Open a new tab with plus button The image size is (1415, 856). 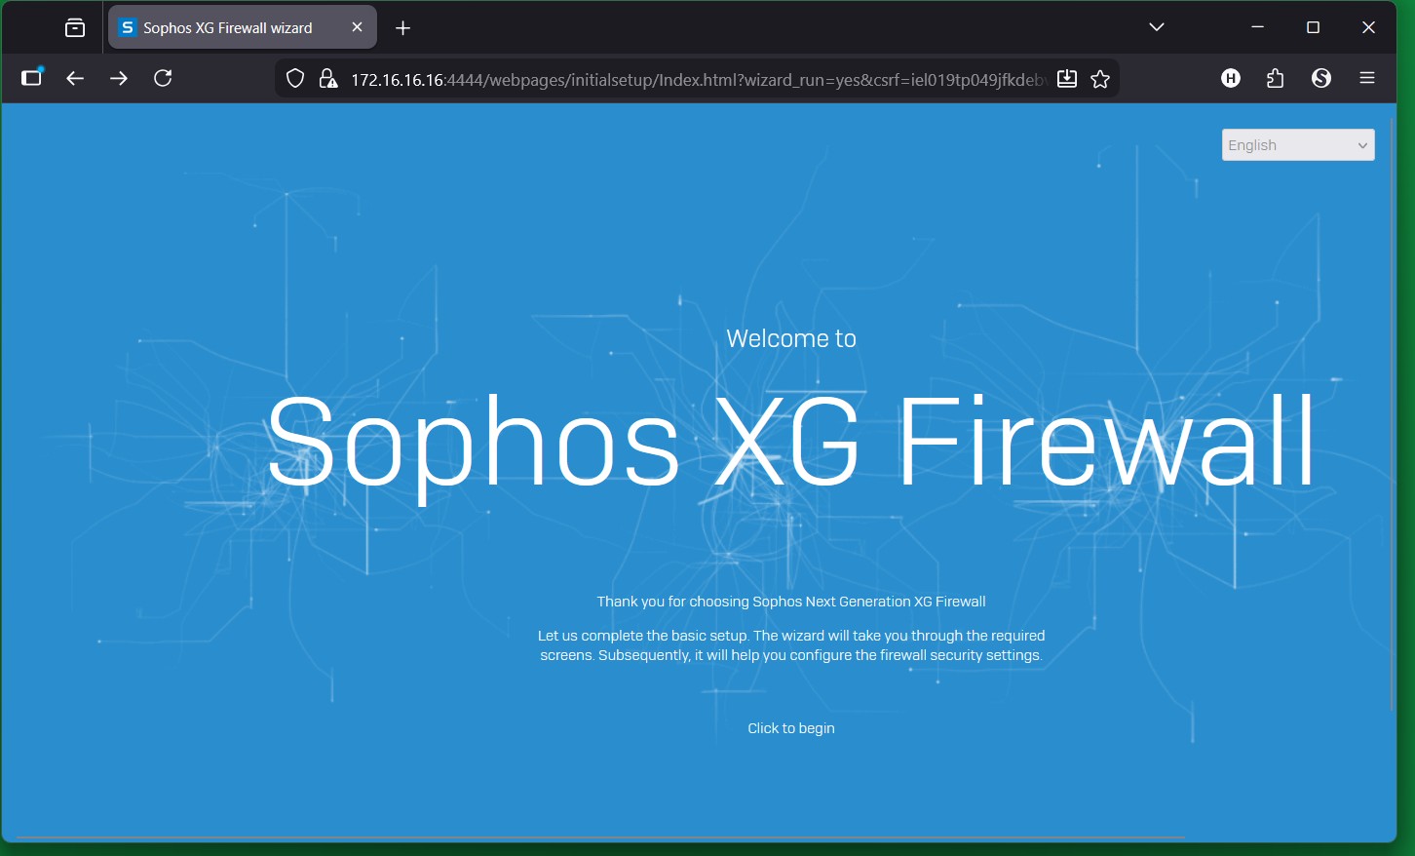pos(403,28)
